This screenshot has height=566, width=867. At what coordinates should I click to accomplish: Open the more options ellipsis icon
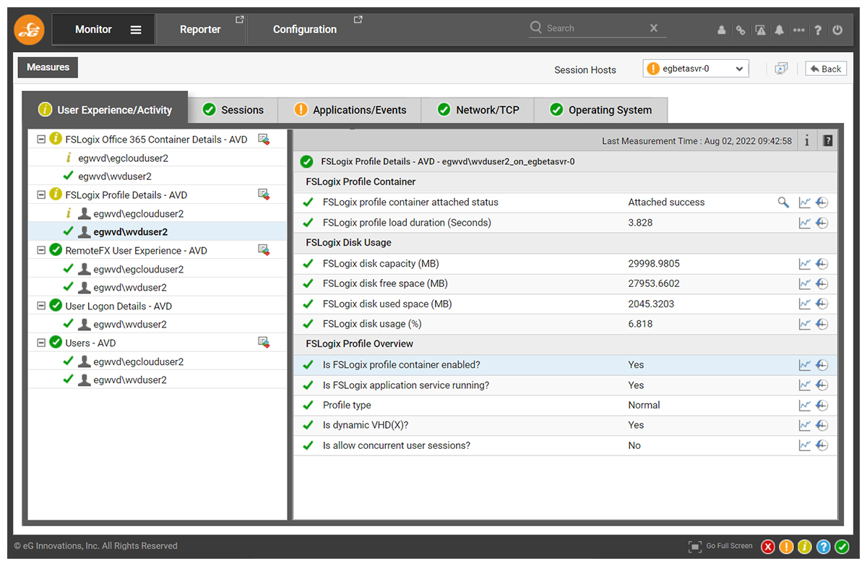[x=798, y=30]
